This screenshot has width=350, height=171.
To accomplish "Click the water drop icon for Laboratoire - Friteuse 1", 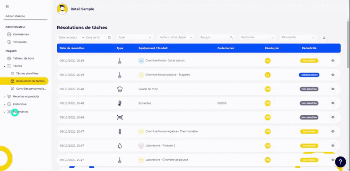I will coord(120,146).
